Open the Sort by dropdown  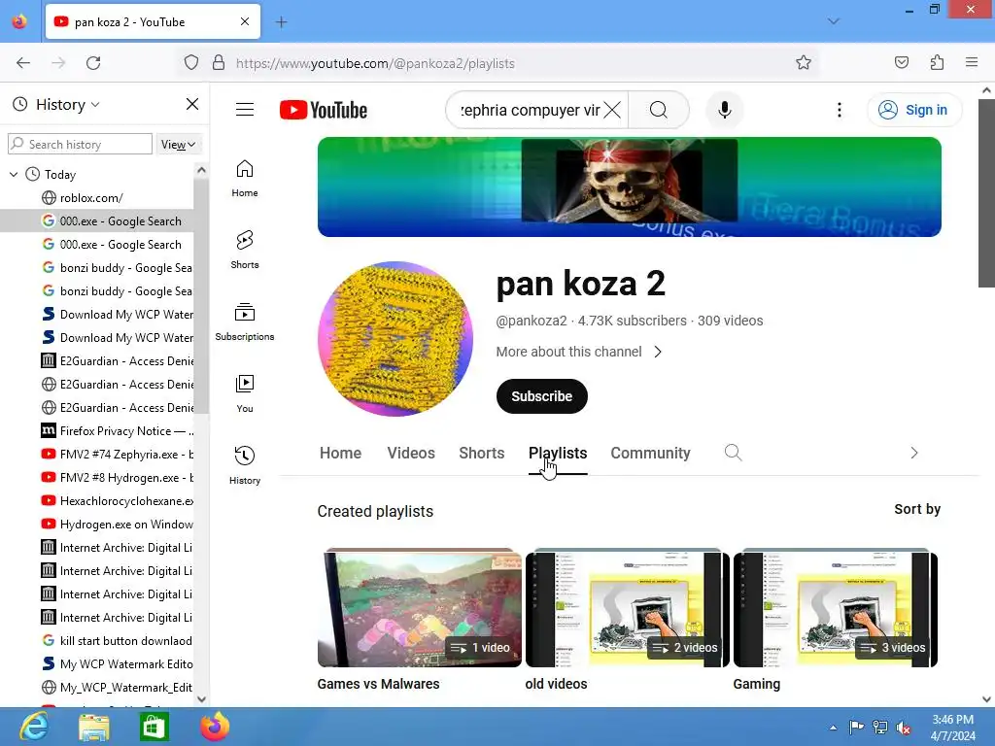coord(917,509)
